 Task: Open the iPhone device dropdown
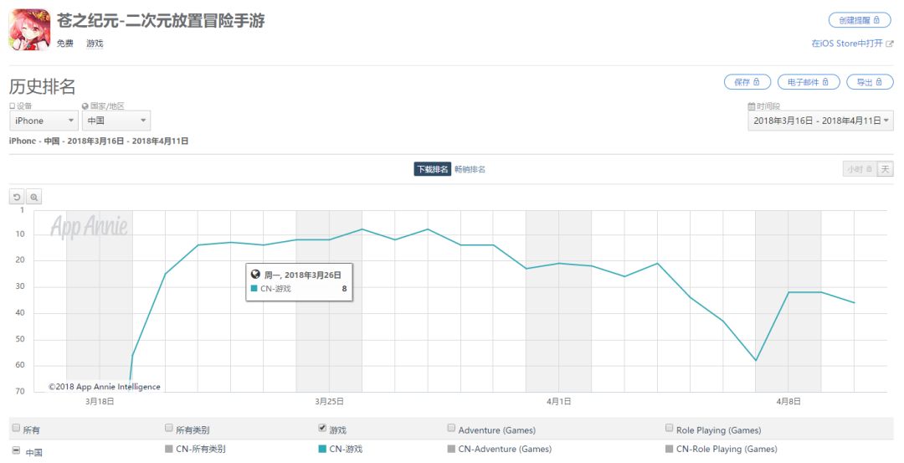[x=45, y=121]
